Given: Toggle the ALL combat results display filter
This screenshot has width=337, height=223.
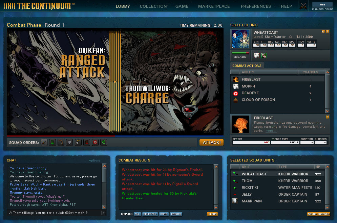Looking at the screenshot, I should tap(137, 214).
